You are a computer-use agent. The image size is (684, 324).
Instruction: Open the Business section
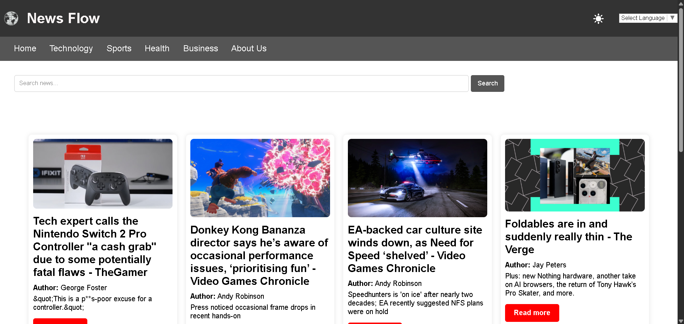pos(201,48)
